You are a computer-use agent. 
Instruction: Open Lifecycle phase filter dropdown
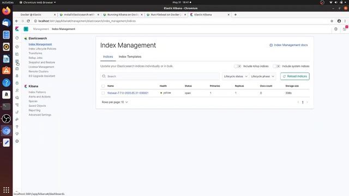[x=263, y=76]
